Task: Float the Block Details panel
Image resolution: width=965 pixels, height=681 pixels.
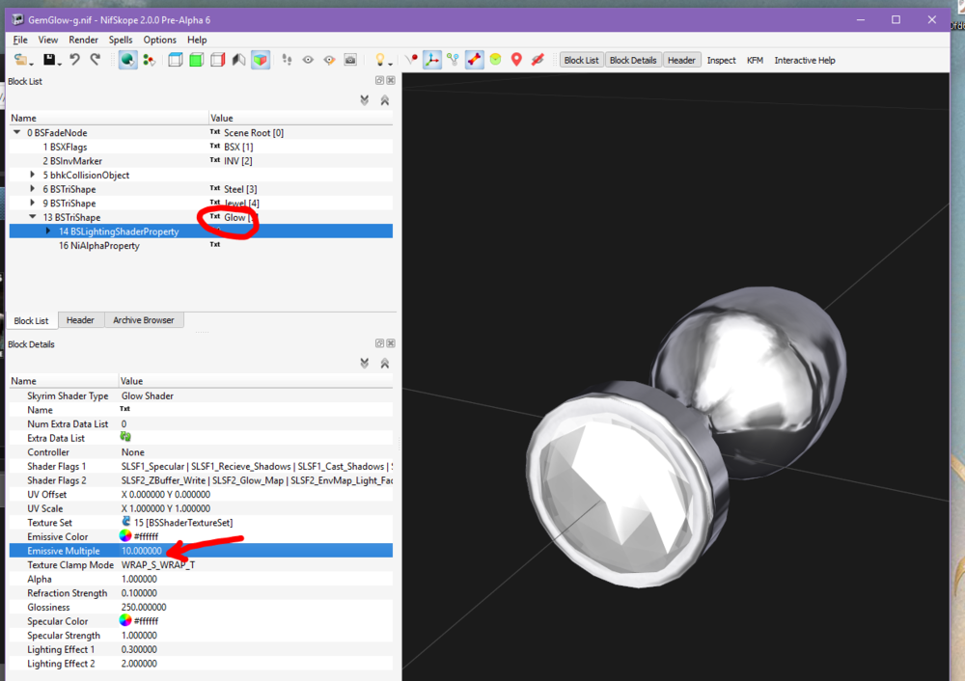Action: coord(379,343)
